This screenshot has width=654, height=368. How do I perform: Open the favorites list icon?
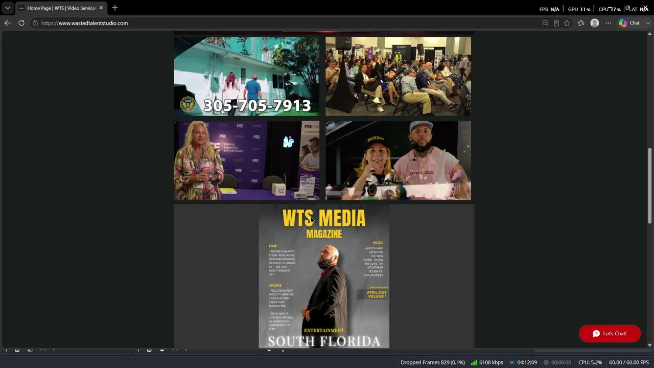pos(581,23)
